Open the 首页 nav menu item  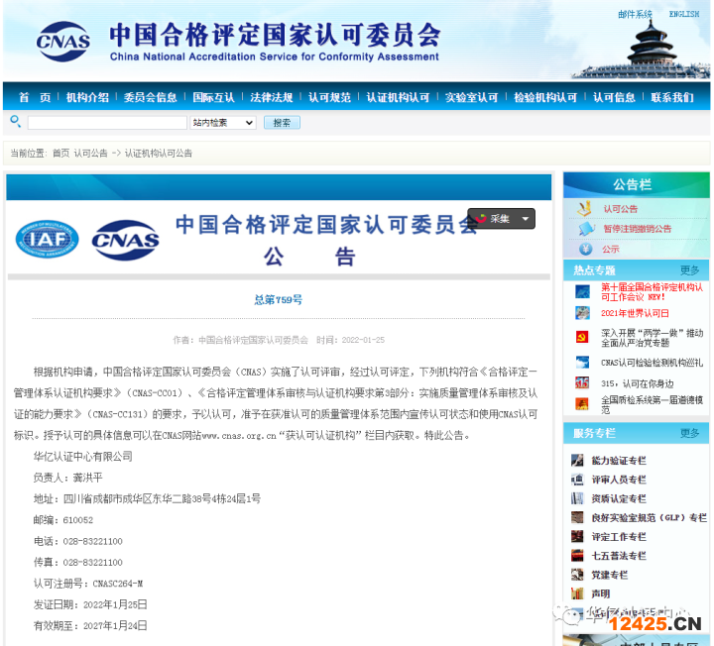click(35, 97)
